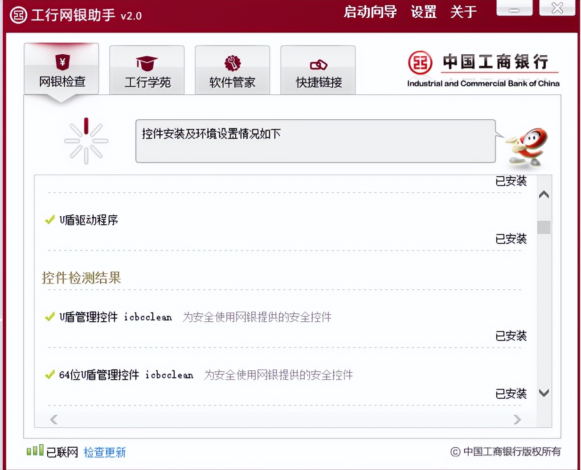Image resolution: width=581 pixels, height=470 pixels.
Task: Switch to the 网银检查 tab
Action: [x=61, y=81]
